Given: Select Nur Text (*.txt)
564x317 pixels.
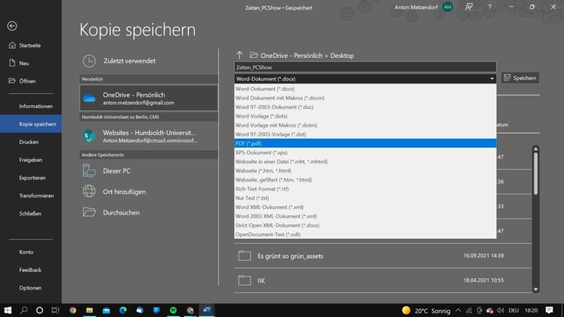Looking at the screenshot, I should [x=365, y=198].
